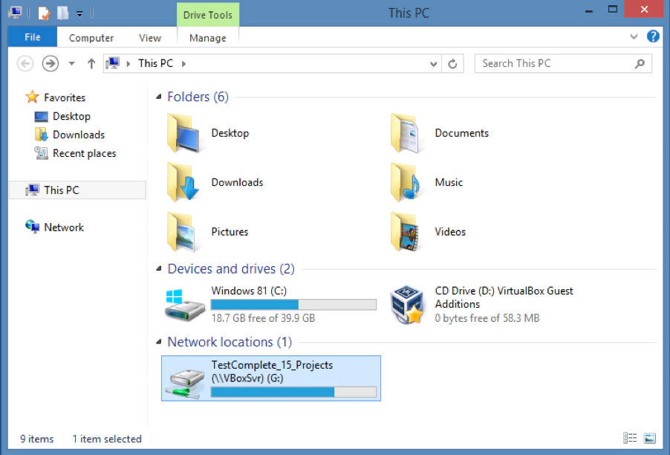Open the address bar history dropdown
The height and width of the screenshot is (455, 670).
434,64
